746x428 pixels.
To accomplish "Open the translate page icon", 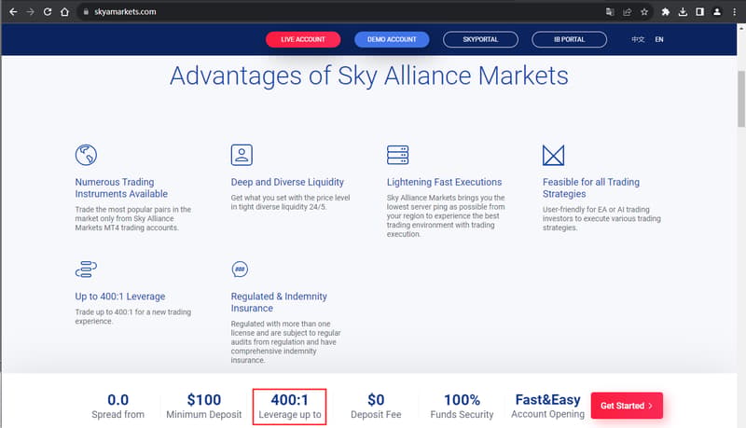I will pyautogui.click(x=610, y=12).
